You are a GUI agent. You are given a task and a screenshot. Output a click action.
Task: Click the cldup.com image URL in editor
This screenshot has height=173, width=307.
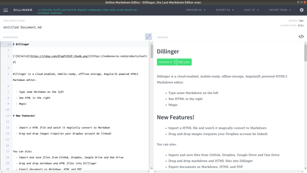(x=59, y=56)
